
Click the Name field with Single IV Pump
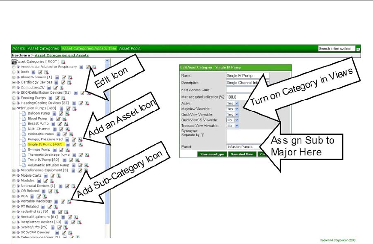click(x=247, y=75)
